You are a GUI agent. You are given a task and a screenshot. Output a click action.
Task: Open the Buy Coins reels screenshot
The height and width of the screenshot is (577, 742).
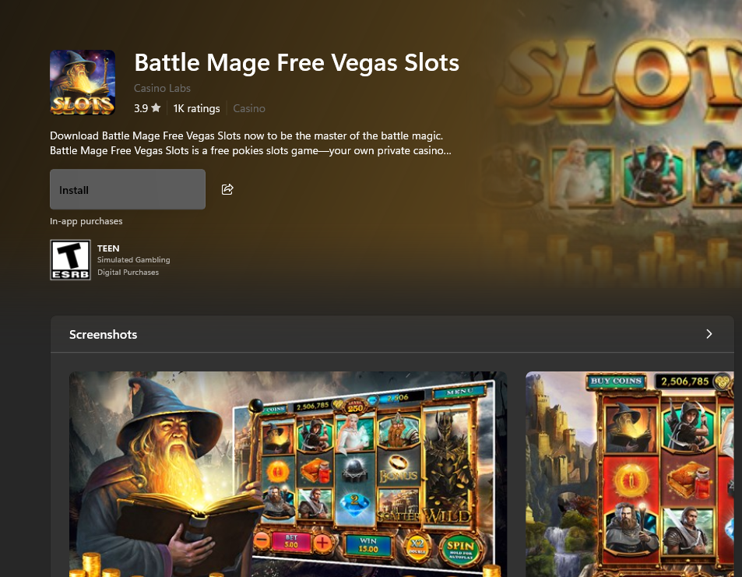click(630, 473)
